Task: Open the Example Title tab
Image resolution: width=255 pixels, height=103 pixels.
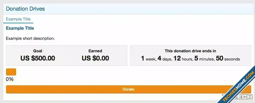Action: [18, 19]
